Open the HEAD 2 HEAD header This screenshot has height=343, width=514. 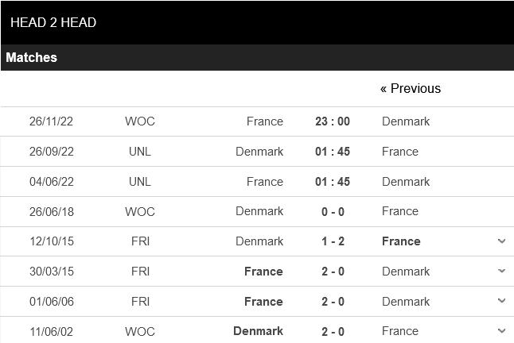(x=53, y=22)
